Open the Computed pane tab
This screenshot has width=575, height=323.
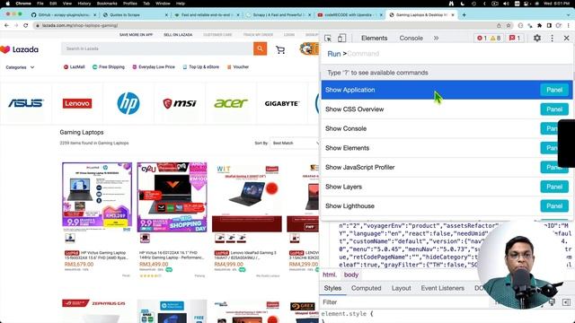pyautogui.click(x=366, y=288)
